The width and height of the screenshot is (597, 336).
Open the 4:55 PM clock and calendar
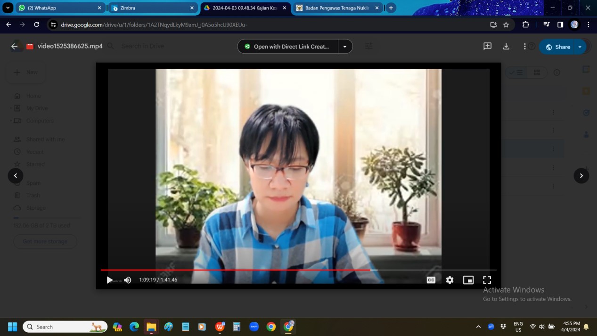(x=571, y=327)
